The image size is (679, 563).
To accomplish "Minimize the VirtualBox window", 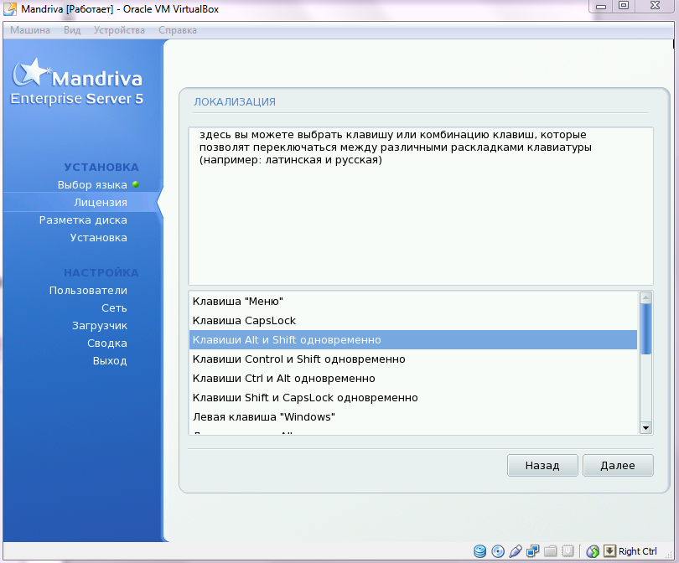I will [600, 6].
